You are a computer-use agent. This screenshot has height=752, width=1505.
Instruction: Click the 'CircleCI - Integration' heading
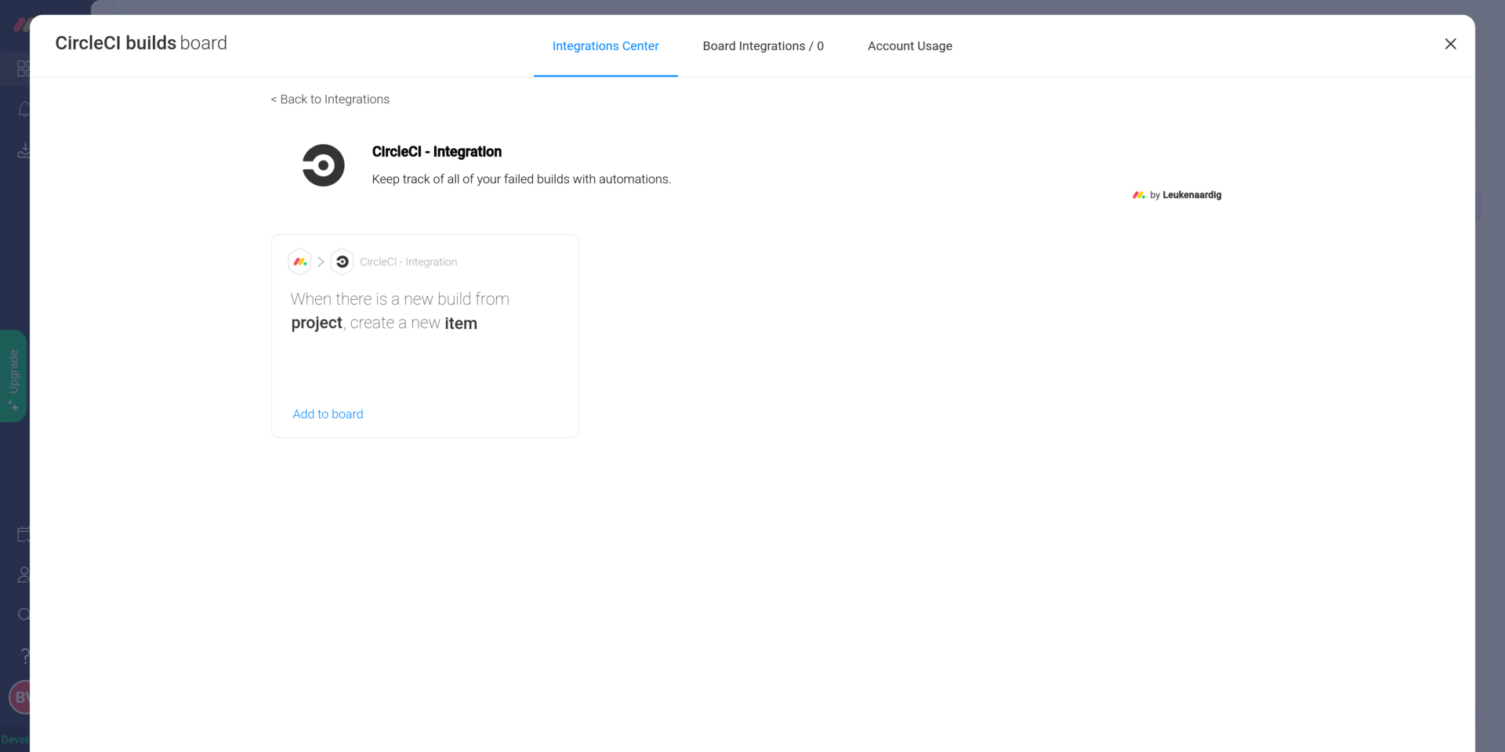point(437,152)
